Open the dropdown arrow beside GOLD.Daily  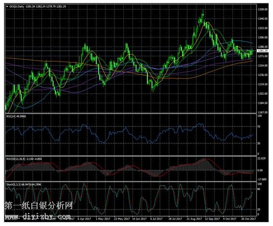(x=7, y=6)
